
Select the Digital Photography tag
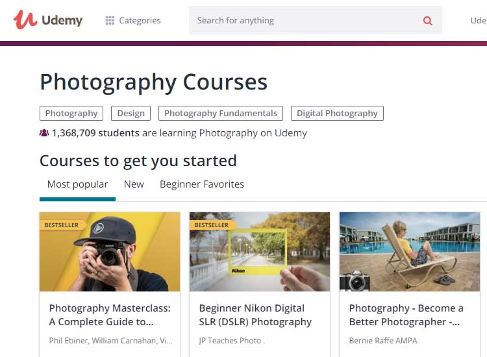pos(337,114)
